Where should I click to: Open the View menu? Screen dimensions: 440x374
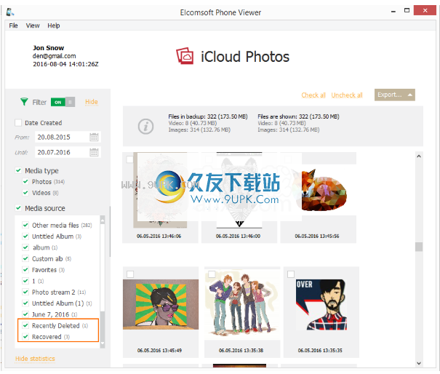33,25
